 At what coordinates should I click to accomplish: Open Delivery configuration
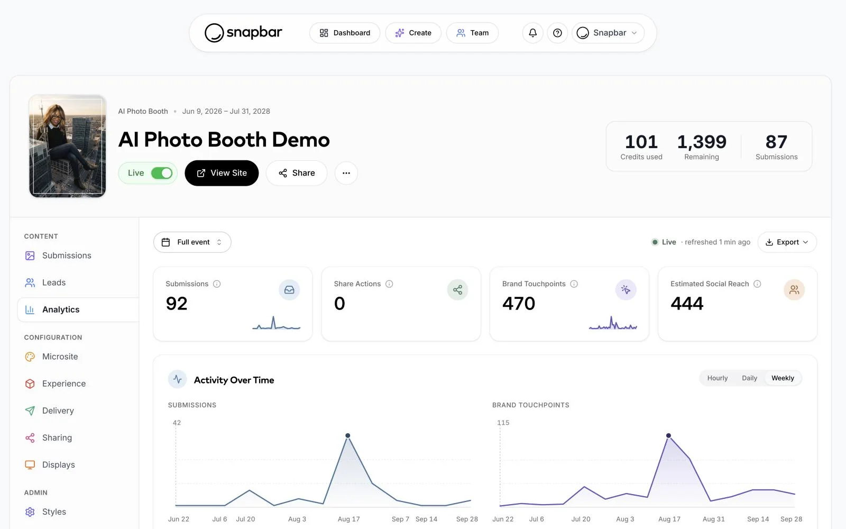pyautogui.click(x=78, y=411)
